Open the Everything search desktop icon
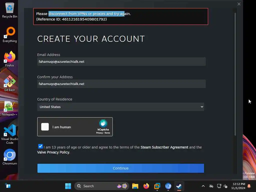This screenshot has width=256, height=192. (x=10, y=34)
